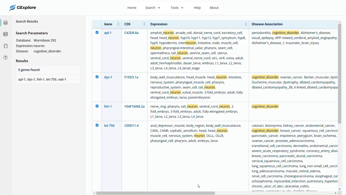Uncheck the dys-1 row checkbox
346x195 pixels.
click(97, 77)
